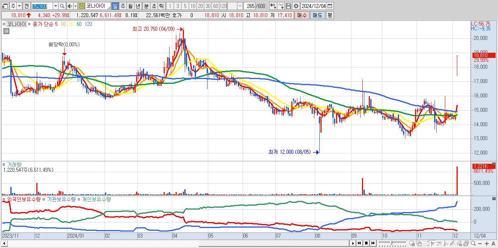Click the 코나아이 chart legend label
The image size is (498, 248).
pos(16,24)
